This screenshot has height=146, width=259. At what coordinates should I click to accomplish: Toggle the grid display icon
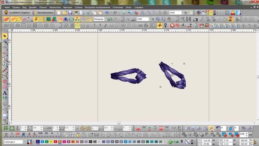[x=84, y=19]
